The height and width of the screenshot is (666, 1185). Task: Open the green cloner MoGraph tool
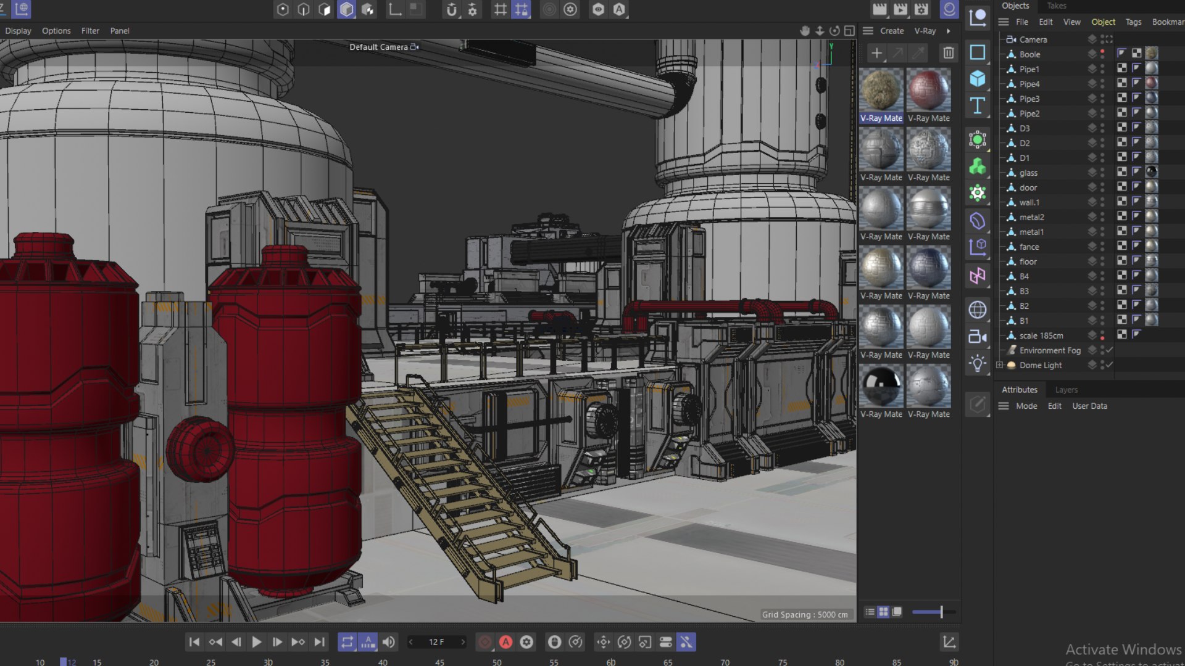(978, 166)
